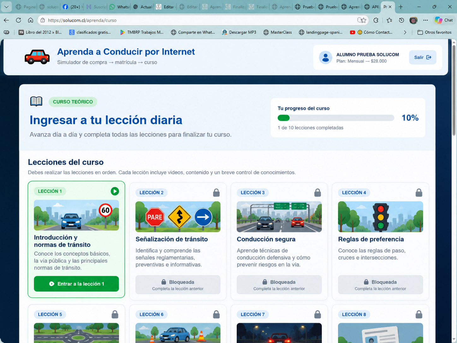Click the Reglas de preferencia traffic light thumbnail
Screen dimensions: 457x343
381,217
